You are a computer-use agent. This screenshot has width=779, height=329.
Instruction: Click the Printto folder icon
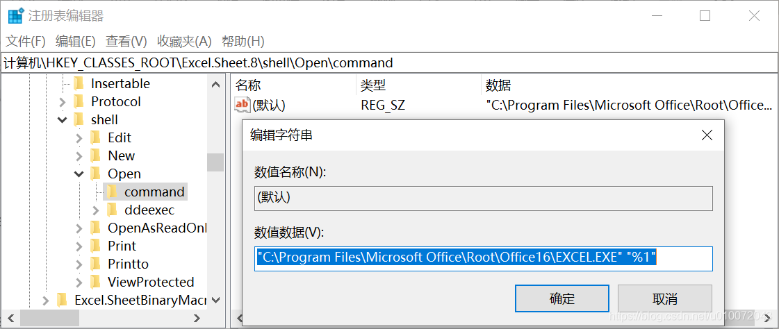[96, 264]
